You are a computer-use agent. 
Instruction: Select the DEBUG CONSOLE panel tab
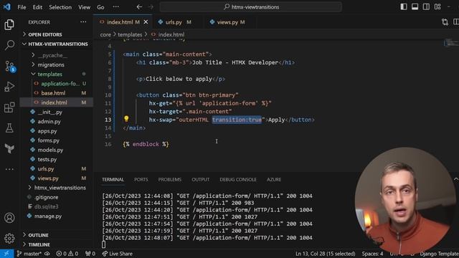(238, 179)
